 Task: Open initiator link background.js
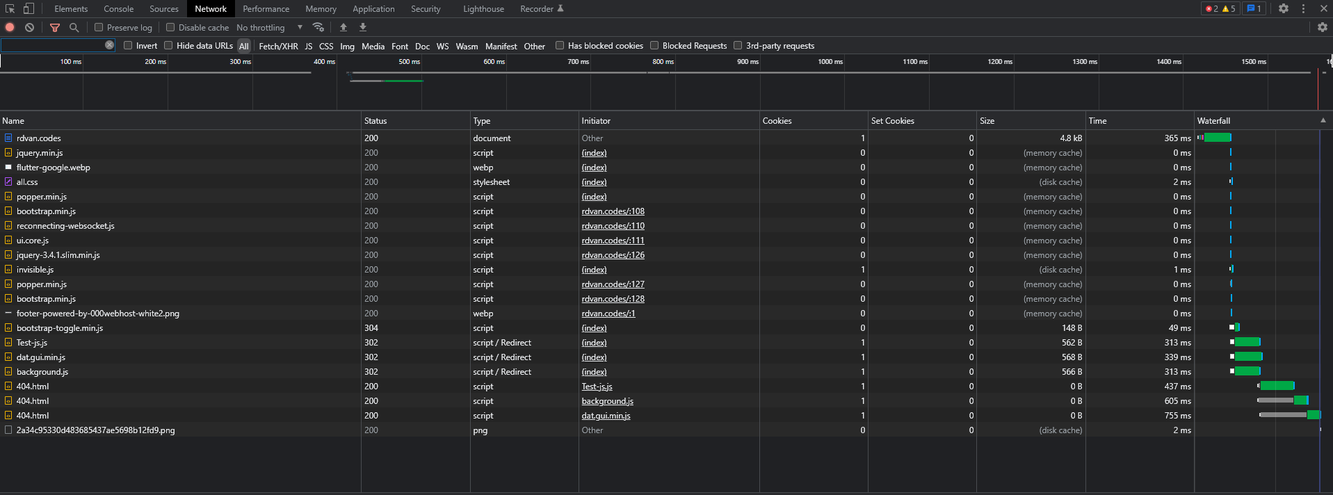click(x=608, y=401)
